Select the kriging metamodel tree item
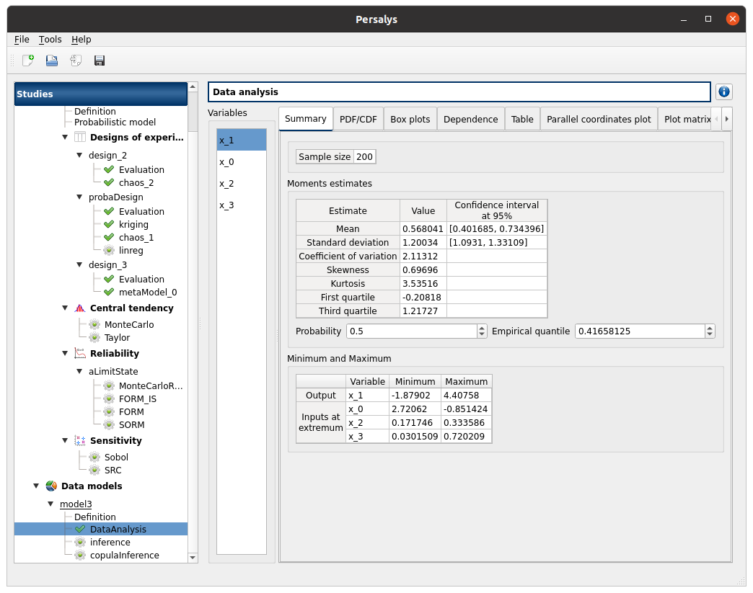This screenshot has height=593, width=753. click(x=133, y=225)
